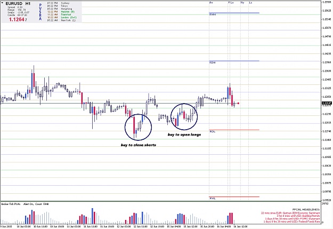Click the 12 Jun 03:00 time axis label
Screen dimensions: 333x229
pos(124,226)
